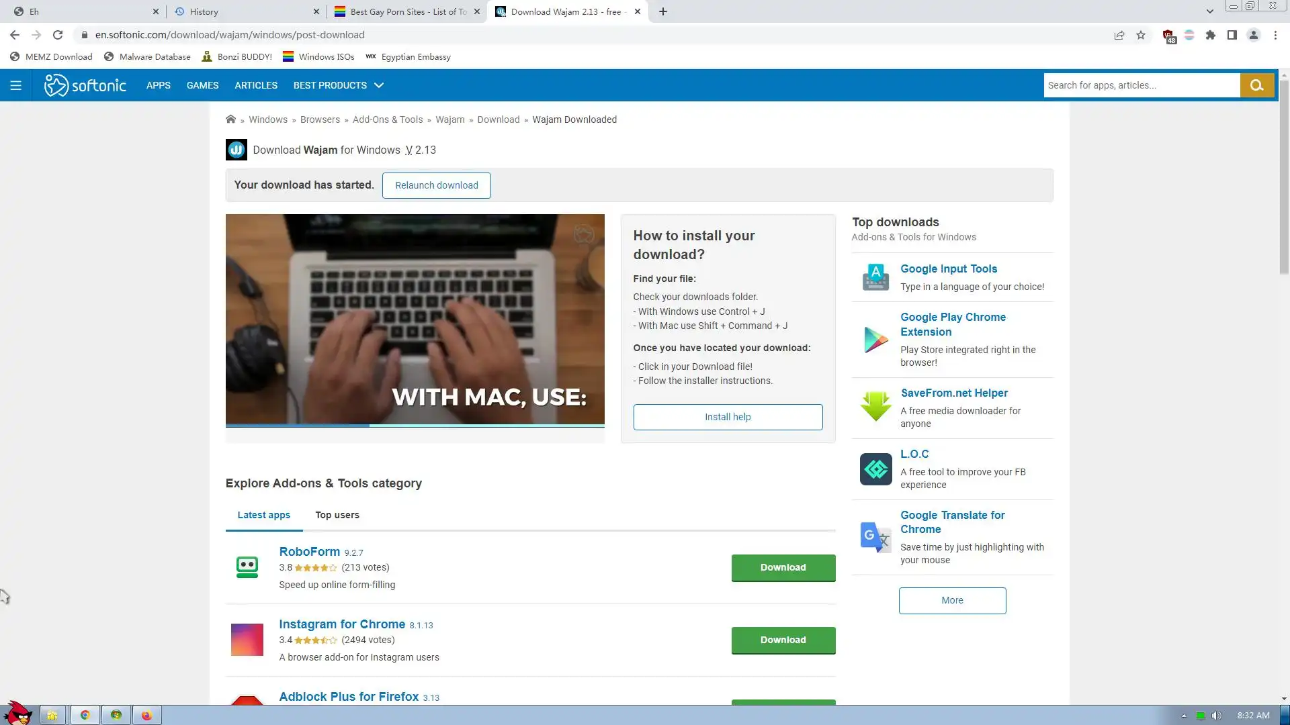The height and width of the screenshot is (725, 1290).
Task: Click the share page icon in address bar
Action: click(1119, 35)
